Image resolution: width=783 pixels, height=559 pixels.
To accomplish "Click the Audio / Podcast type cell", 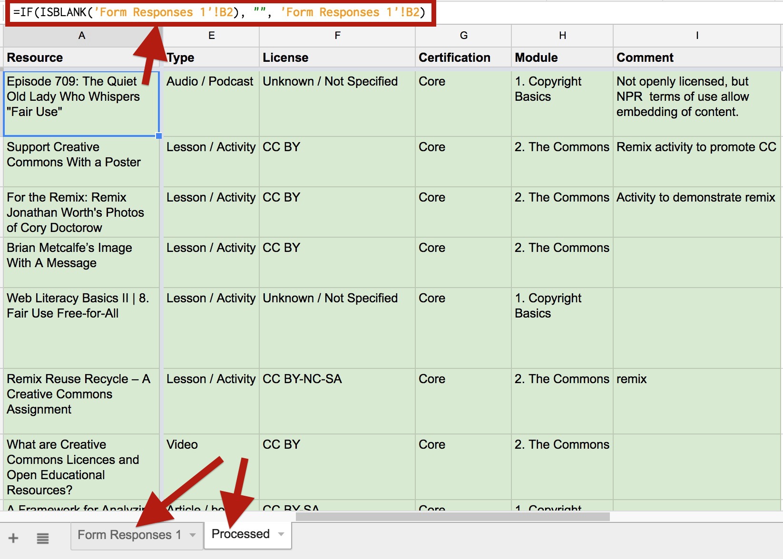I will click(x=211, y=103).
